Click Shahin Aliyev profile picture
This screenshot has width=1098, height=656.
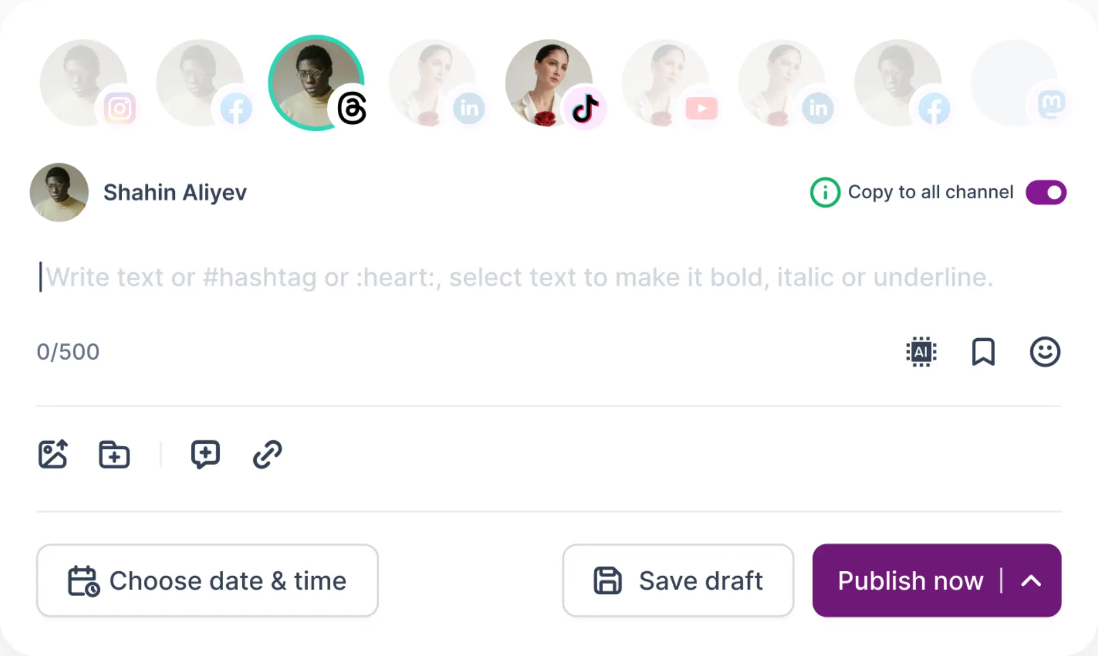59,192
